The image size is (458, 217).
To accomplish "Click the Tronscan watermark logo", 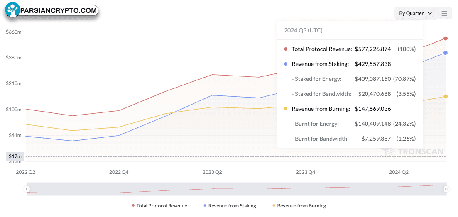I will coord(411,151).
